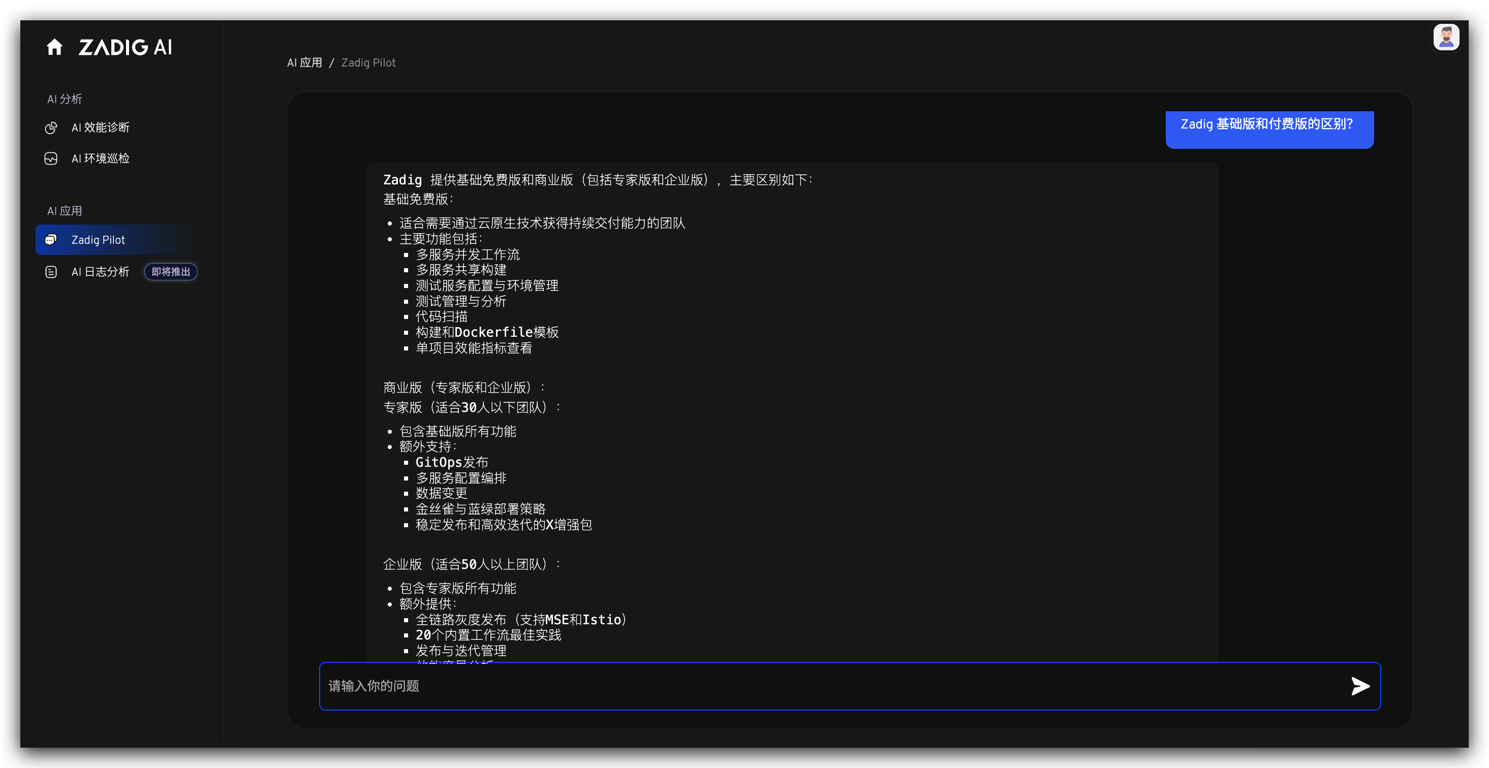1489x768 pixels.
Task: Click the chat bubble icon for Zadig Pilot
Action: pyautogui.click(x=51, y=240)
